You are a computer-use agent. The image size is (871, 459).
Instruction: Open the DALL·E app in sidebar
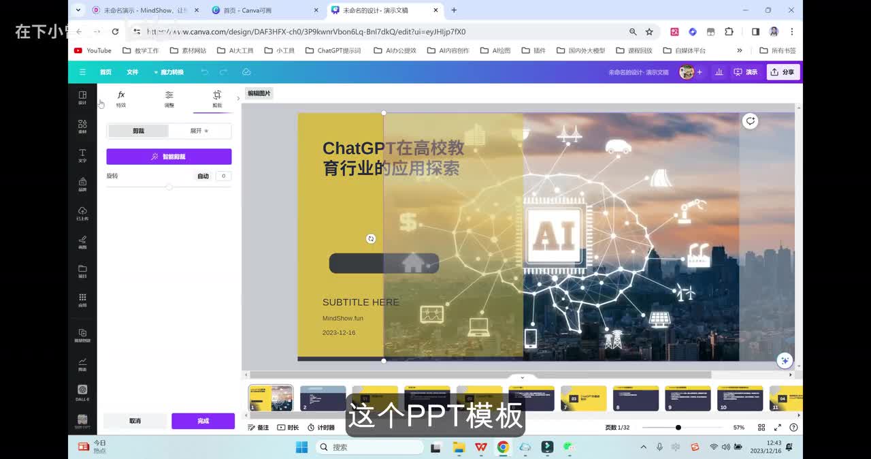click(x=82, y=392)
